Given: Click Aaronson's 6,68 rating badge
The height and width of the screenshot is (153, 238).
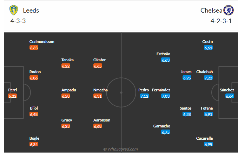Looking at the screenshot, I should (98, 126).
